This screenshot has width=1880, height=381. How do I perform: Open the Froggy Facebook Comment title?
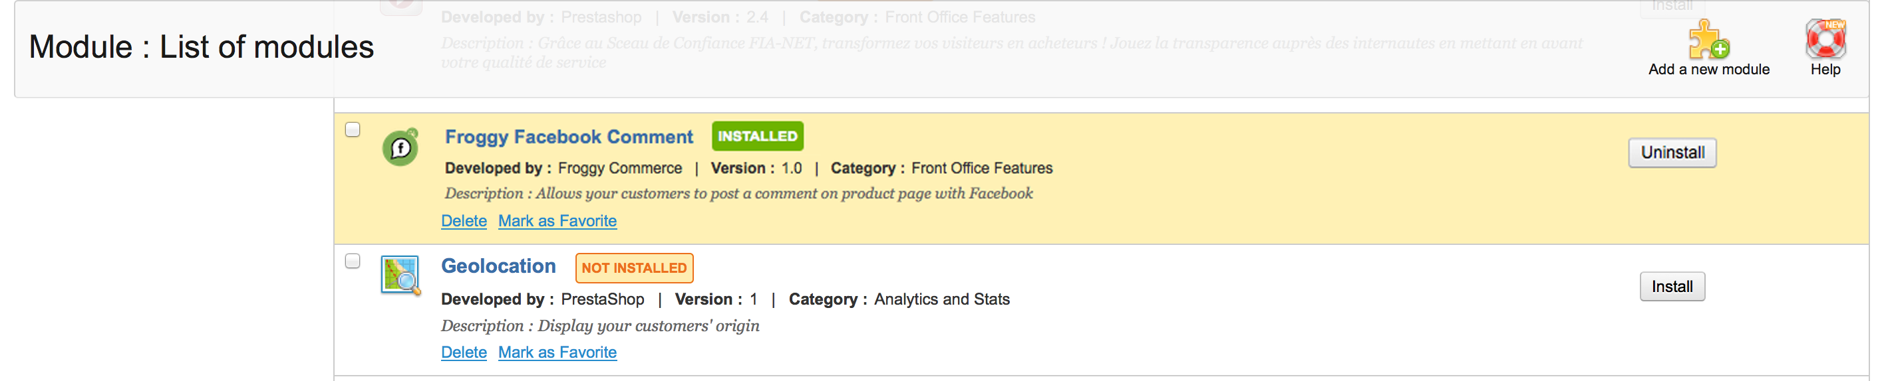coord(569,137)
